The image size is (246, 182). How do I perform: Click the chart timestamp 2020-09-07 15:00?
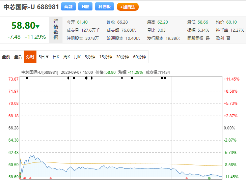click(77, 72)
